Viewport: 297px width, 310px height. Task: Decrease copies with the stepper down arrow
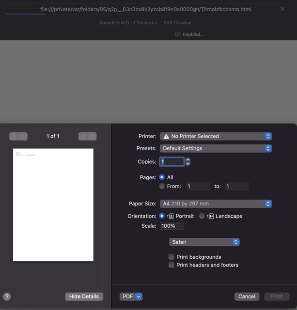(188, 164)
